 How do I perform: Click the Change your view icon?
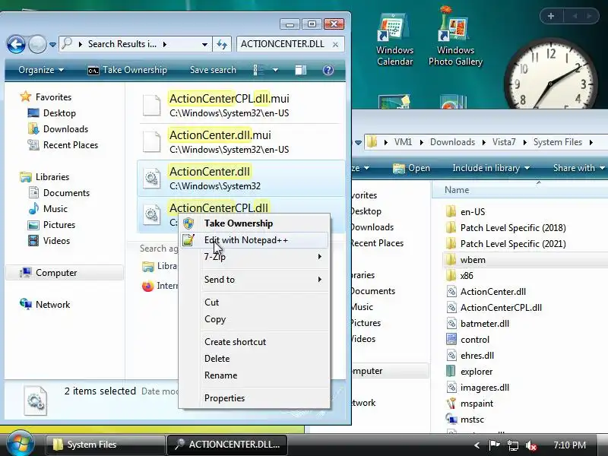pos(258,70)
